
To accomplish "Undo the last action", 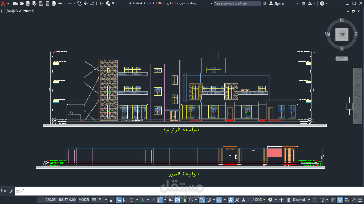I will click(60, 4).
